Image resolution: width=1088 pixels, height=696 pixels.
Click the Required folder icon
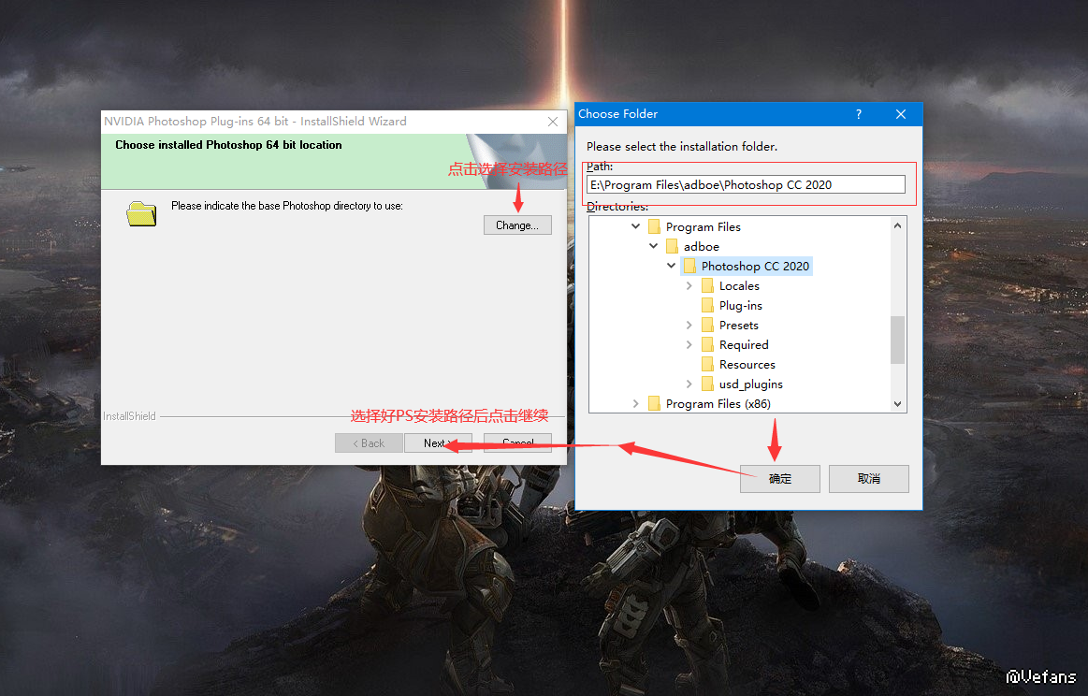[707, 345]
